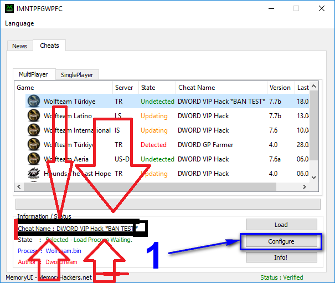The width and height of the screenshot is (335, 283).
Task: Click the Wolfteam International game icon
Action: pos(34,130)
